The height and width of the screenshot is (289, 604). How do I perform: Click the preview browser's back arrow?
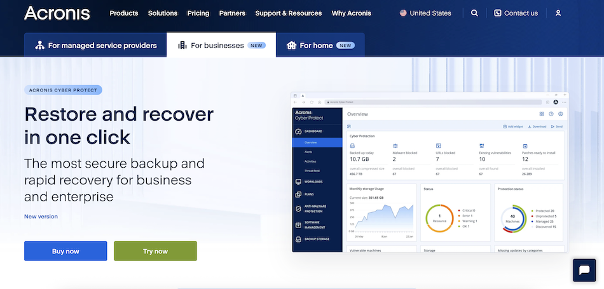[x=296, y=102]
